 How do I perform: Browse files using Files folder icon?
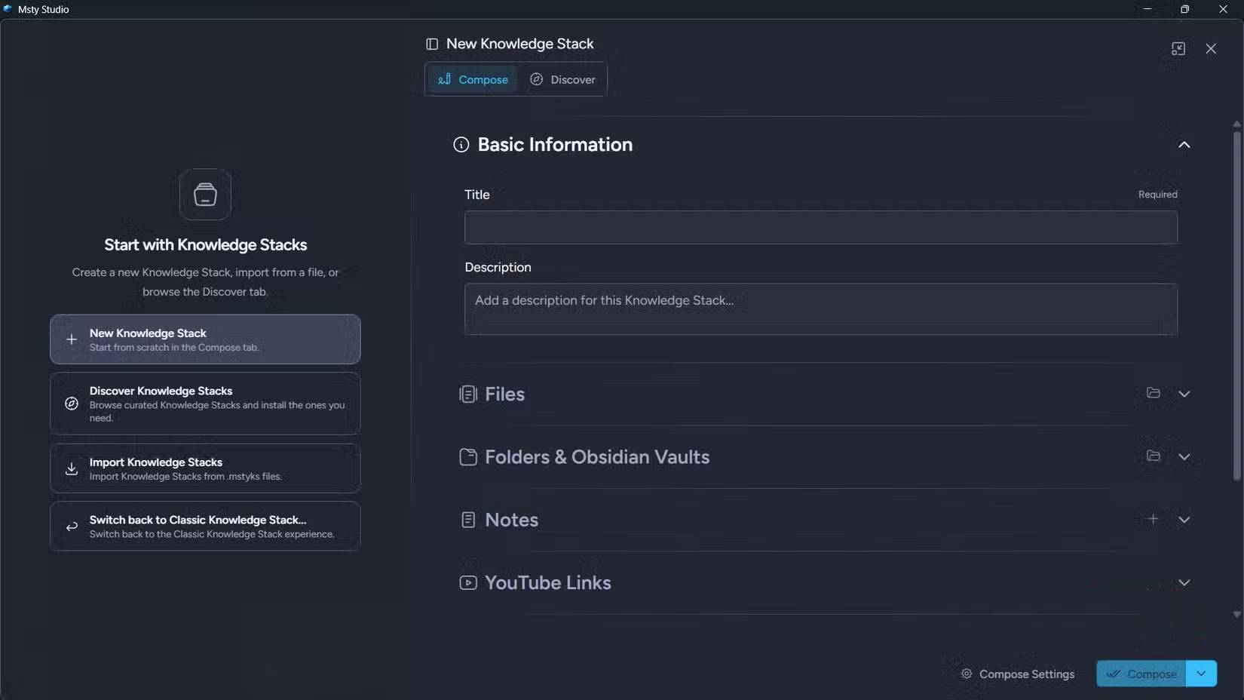(1153, 393)
